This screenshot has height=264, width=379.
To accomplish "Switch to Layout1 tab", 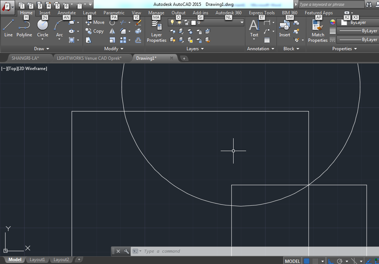I will click(x=37, y=260).
